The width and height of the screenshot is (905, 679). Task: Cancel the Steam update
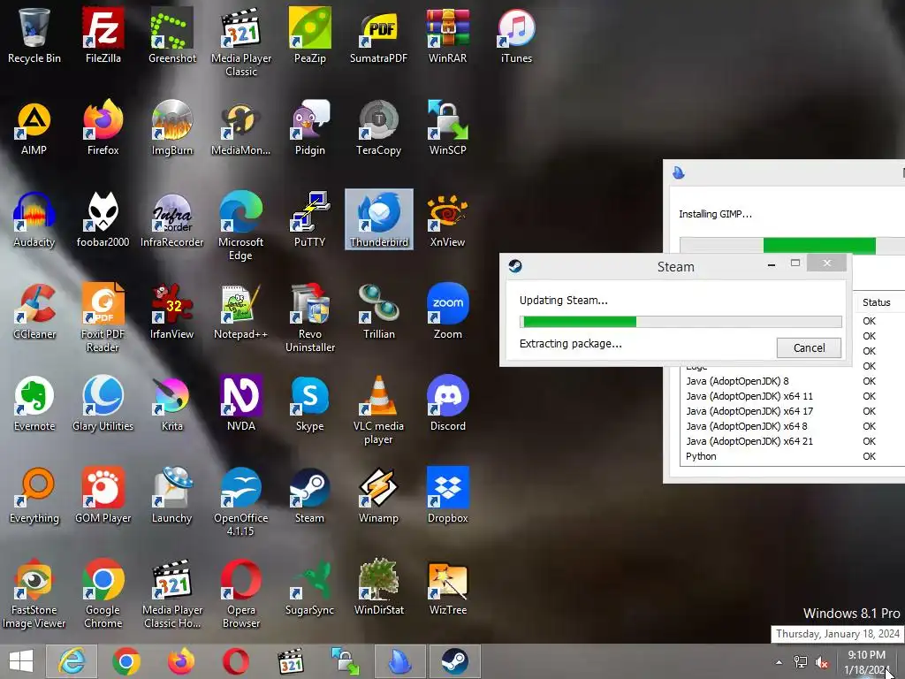pyautogui.click(x=809, y=347)
